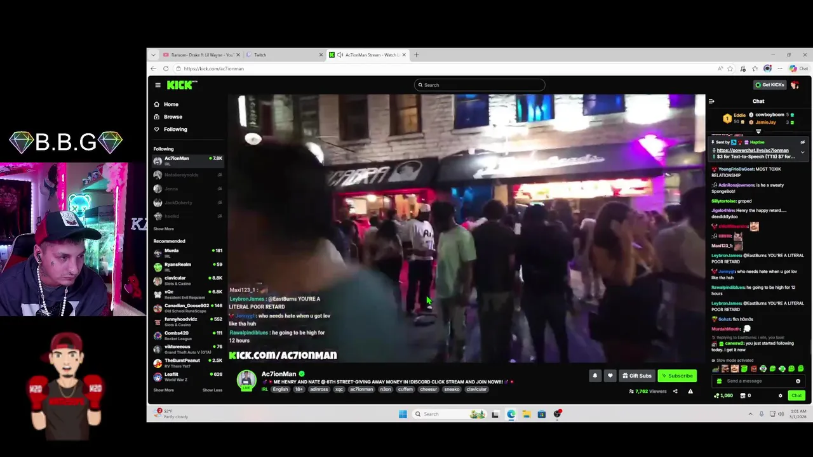Open TheBurntPeanut channel in Recommended
813x457 pixels.
pos(188,362)
